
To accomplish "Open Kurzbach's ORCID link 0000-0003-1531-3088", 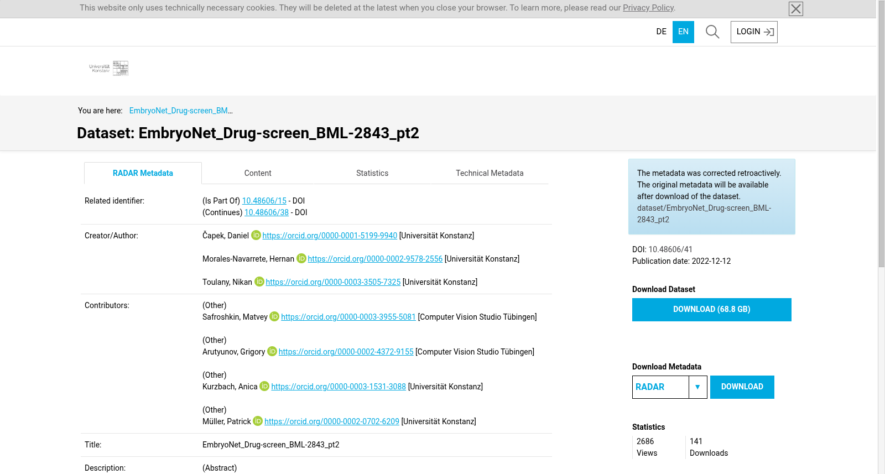I will pyautogui.click(x=339, y=387).
